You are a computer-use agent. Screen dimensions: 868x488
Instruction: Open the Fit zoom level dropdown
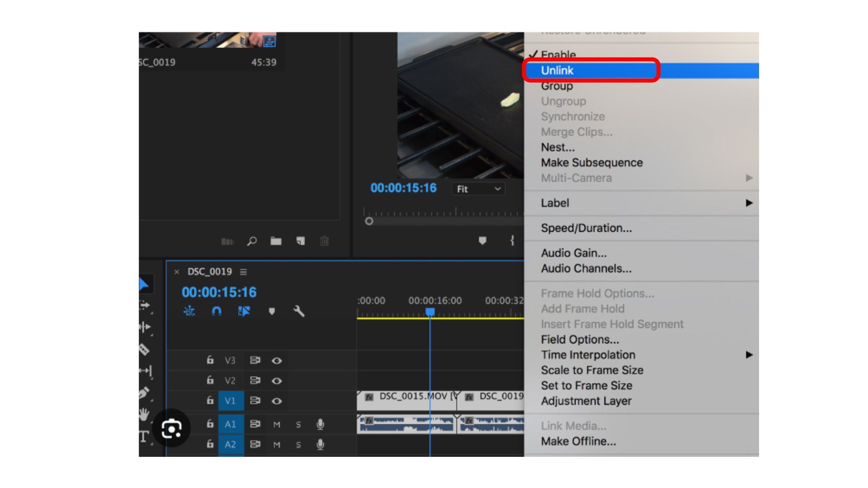477,189
